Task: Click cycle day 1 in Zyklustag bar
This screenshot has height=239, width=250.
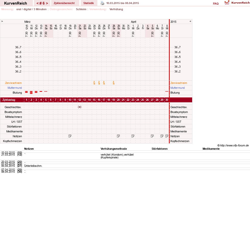Action: [x=27, y=100]
